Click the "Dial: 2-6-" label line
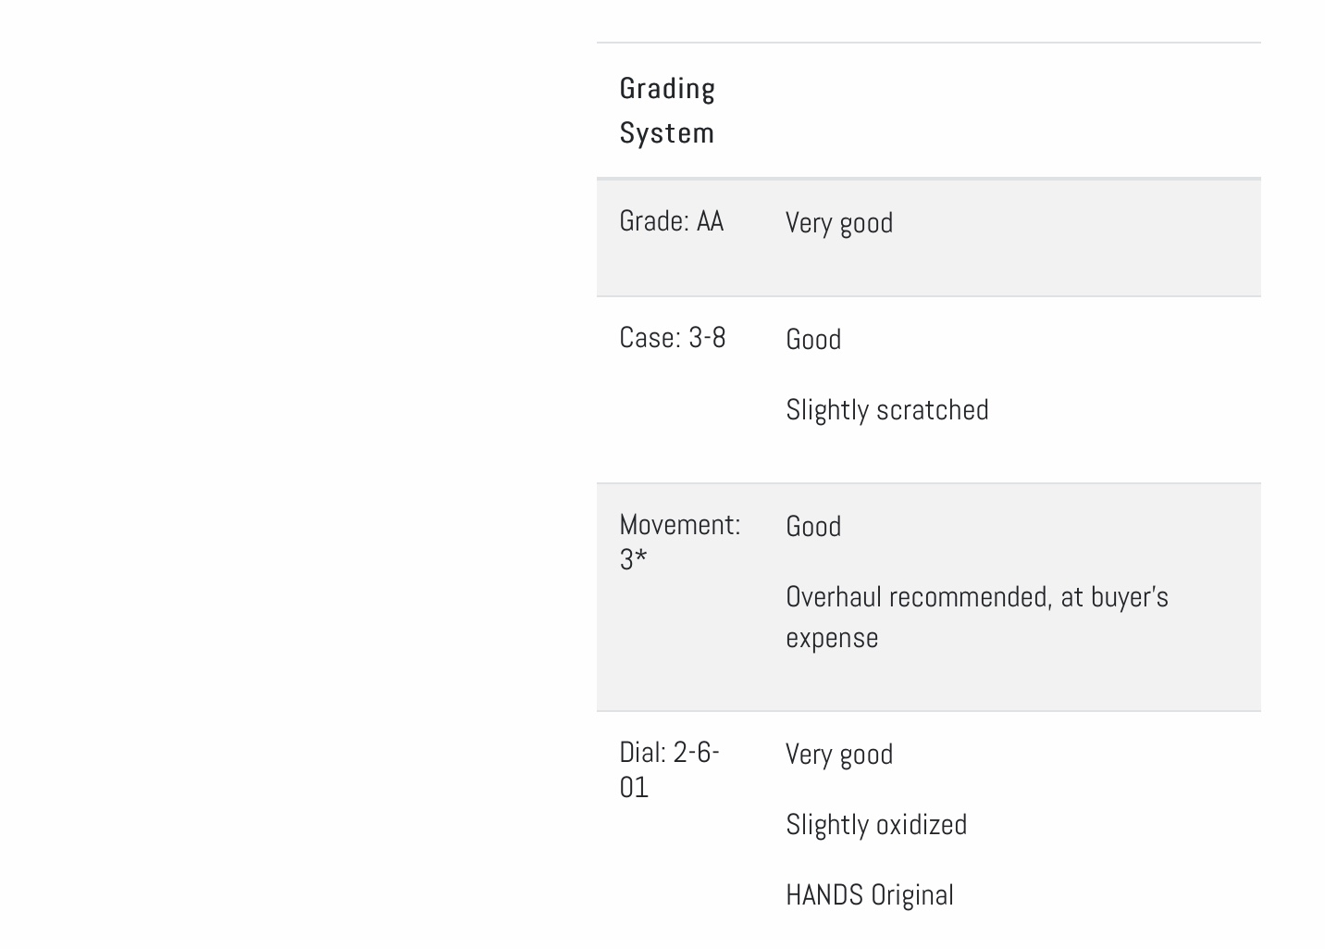The width and height of the screenshot is (1325, 949). tap(669, 753)
